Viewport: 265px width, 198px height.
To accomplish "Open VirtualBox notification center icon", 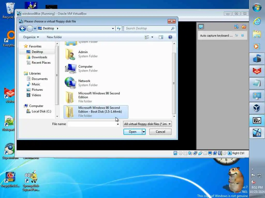I will pyautogui.click(x=201, y=27).
